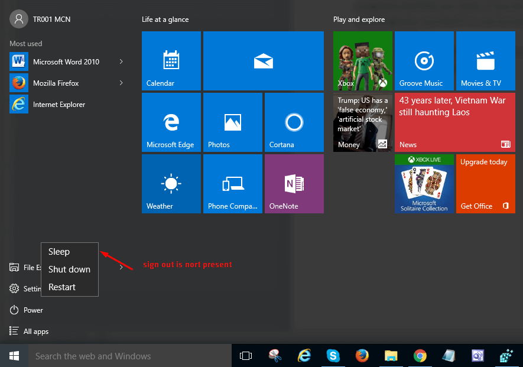Open the Cortana tile
This screenshot has width=523, height=367.
click(294, 122)
